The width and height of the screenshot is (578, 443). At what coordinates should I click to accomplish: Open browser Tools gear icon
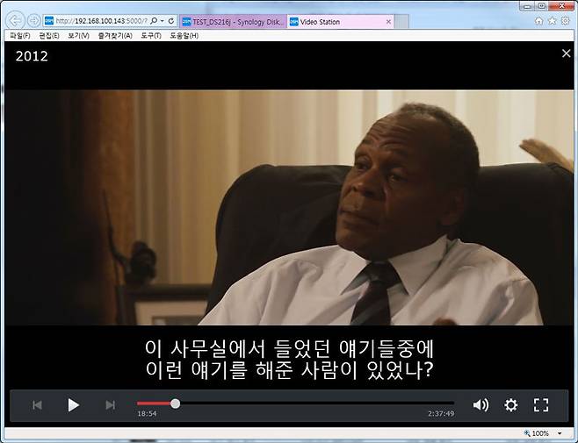pos(565,21)
